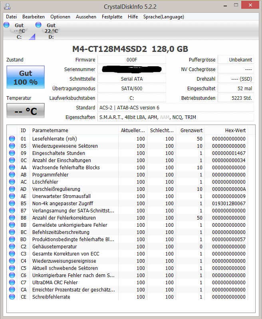
Task: Click the status icon for Lesefehlerrate (roh)
Action: coord(12,139)
